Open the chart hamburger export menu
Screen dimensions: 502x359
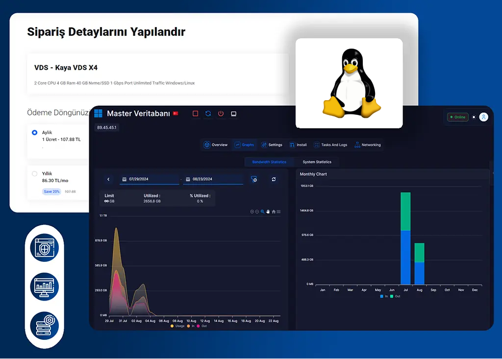pyautogui.click(x=279, y=212)
